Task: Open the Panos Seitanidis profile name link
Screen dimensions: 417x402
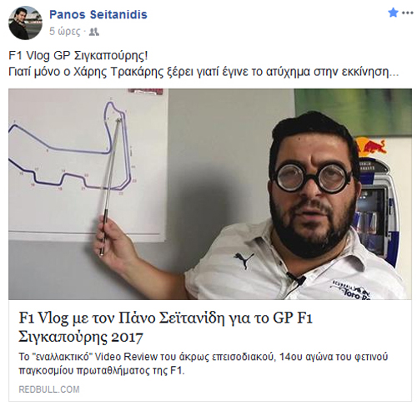Action: (98, 14)
